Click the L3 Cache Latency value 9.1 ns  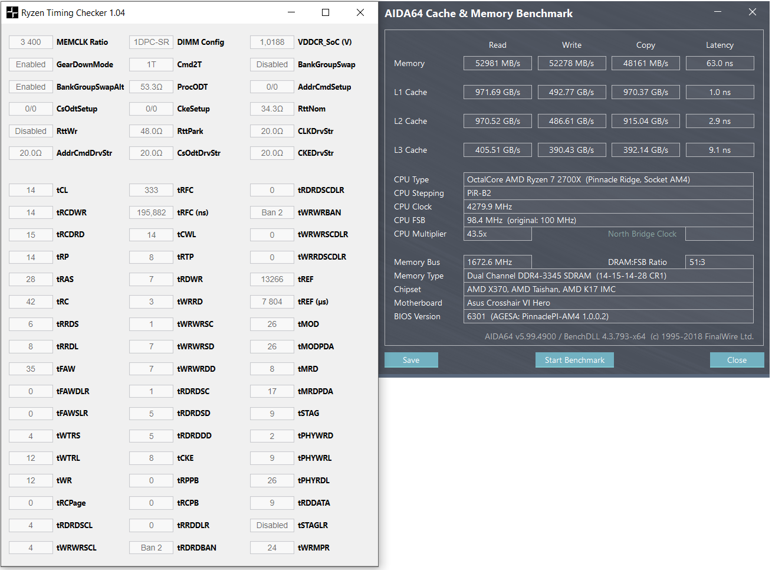(x=720, y=150)
